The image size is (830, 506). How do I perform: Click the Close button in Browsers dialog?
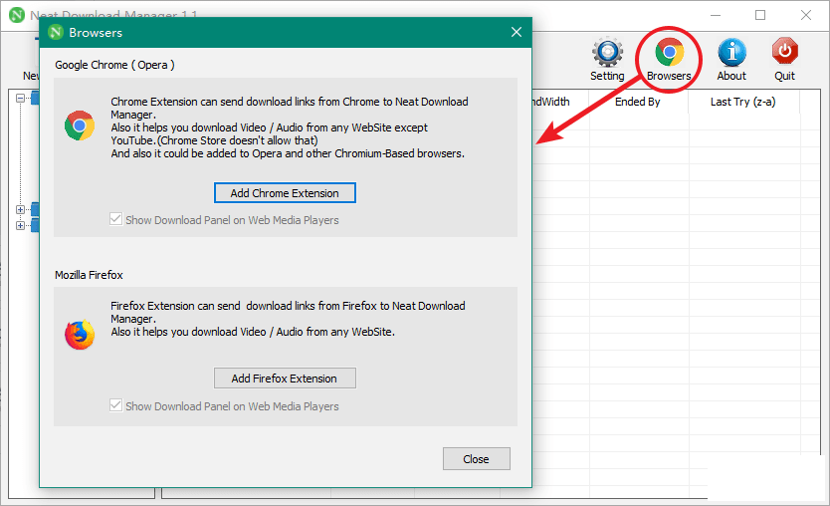[x=477, y=459]
